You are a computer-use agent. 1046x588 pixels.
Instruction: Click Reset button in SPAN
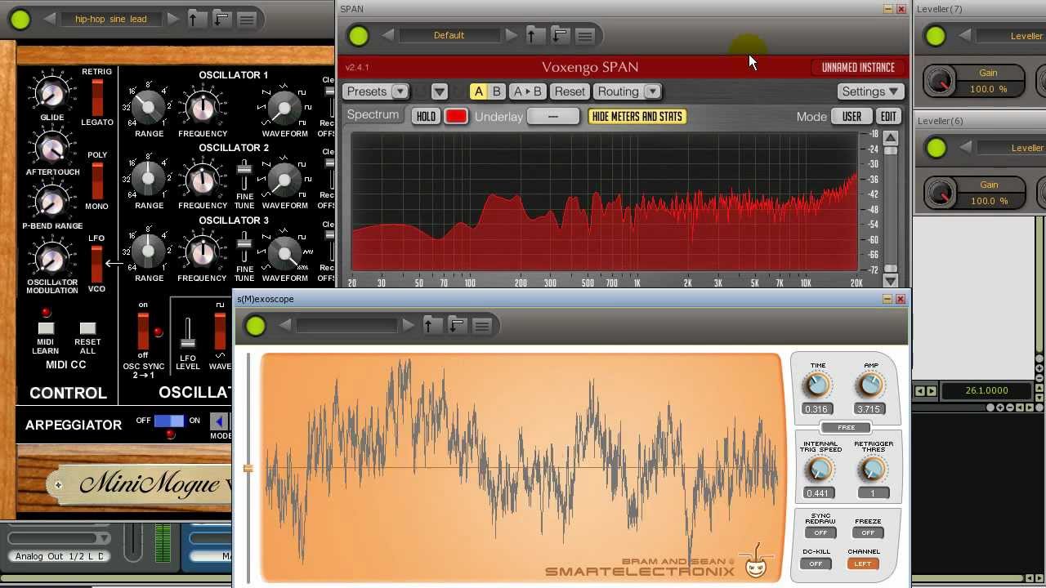click(x=570, y=91)
